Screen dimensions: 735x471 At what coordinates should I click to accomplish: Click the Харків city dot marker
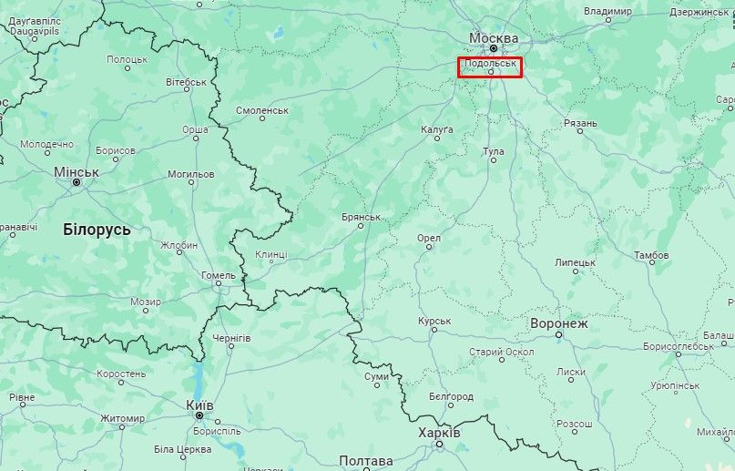point(439,444)
